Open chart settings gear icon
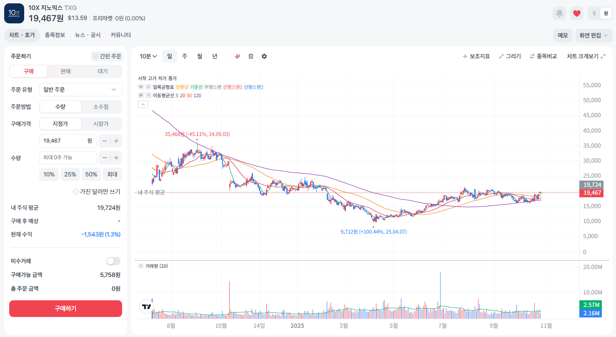Image resolution: width=616 pixels, height=337 pixels. tap(264, 56)
